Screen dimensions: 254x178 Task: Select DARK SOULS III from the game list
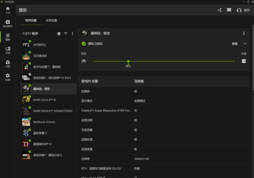click(45, 100)
